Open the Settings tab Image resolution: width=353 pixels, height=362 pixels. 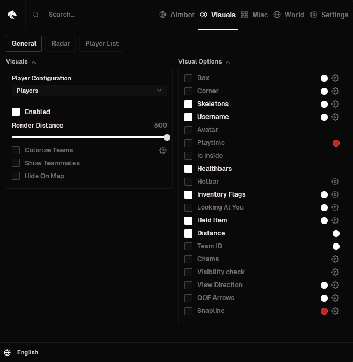(x=329, y=15)
